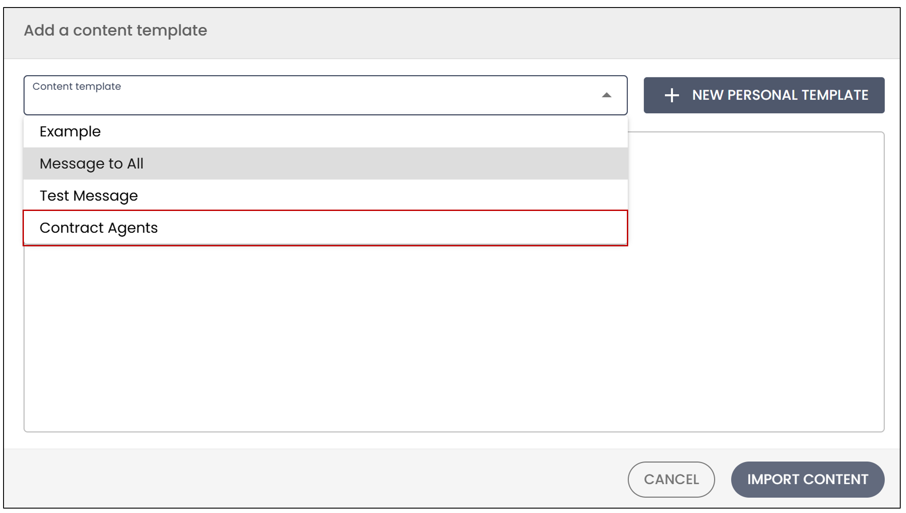Choose the Message to All template
Screen dimensions: 906x513
[x=326, y=164]
